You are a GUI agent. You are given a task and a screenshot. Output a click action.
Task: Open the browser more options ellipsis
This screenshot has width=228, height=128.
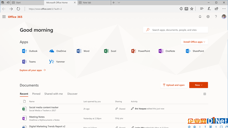point(224,9)
